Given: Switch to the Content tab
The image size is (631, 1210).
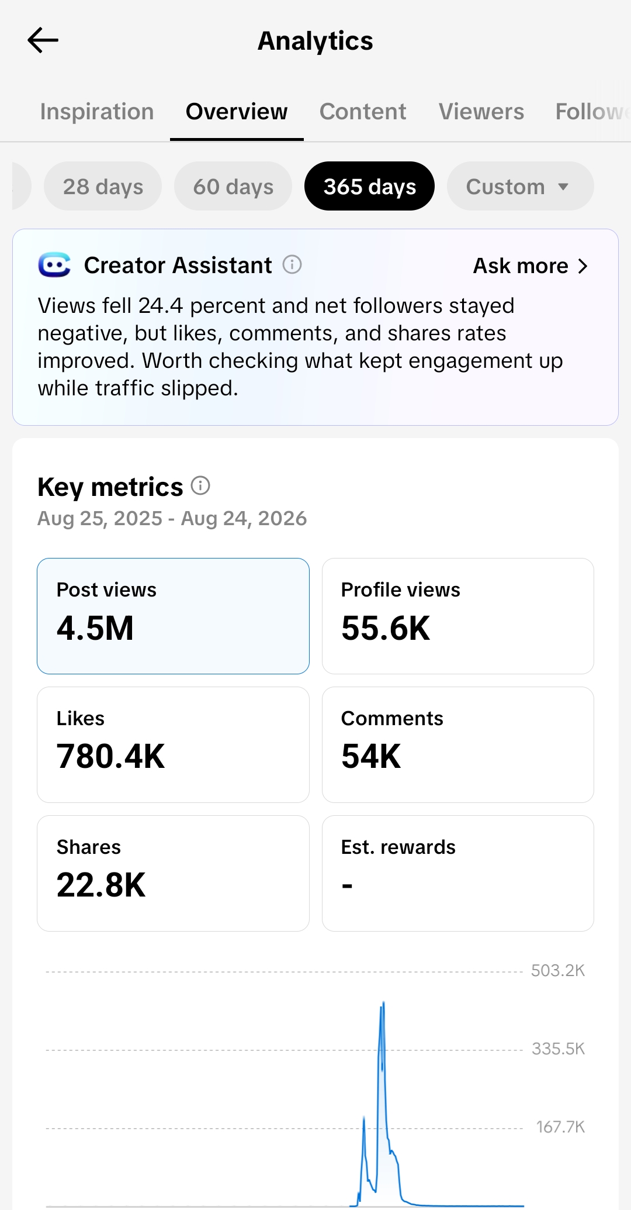Looking at the screenshot, I should coord(363,112).
